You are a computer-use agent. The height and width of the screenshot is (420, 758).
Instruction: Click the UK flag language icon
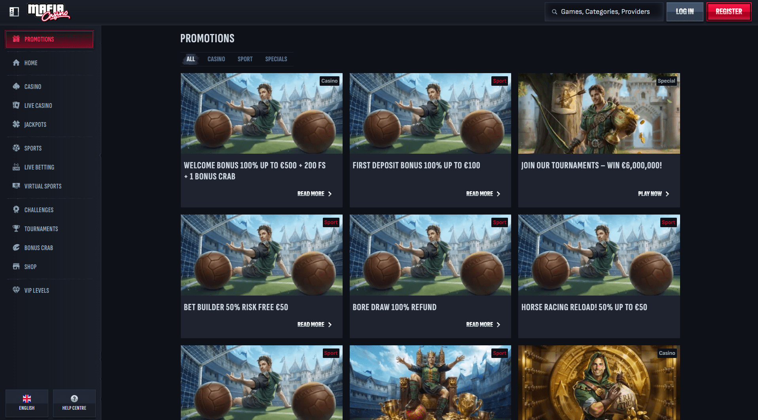[27, 398]
